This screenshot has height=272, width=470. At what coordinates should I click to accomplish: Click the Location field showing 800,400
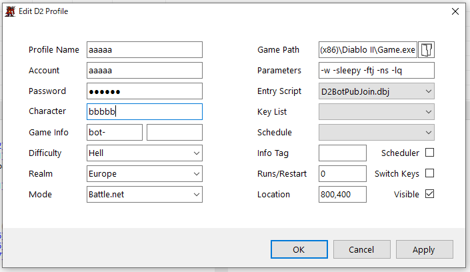[x=343, y=194]
